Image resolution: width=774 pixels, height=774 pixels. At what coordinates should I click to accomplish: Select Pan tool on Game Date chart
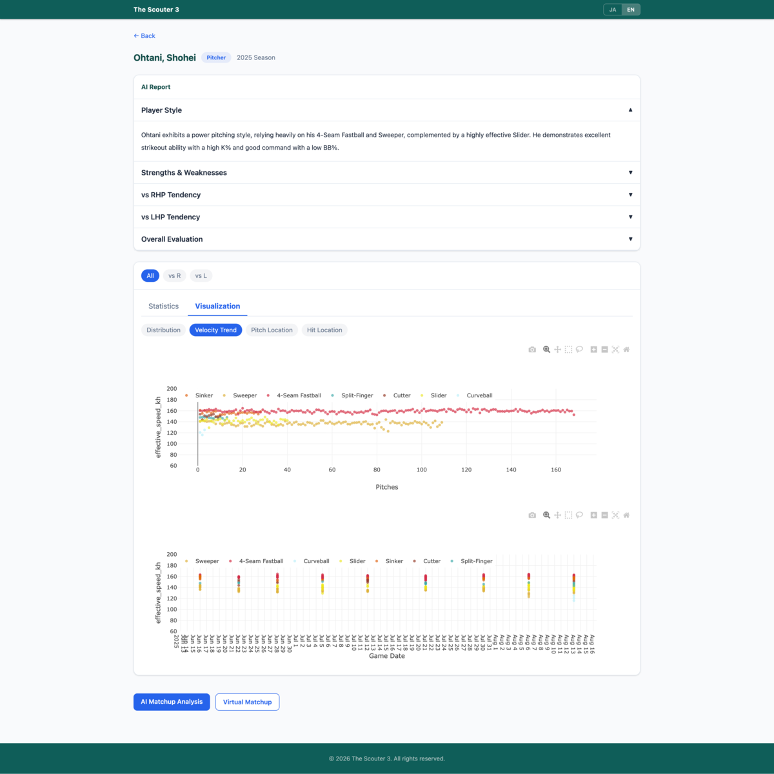click(557, 515)
